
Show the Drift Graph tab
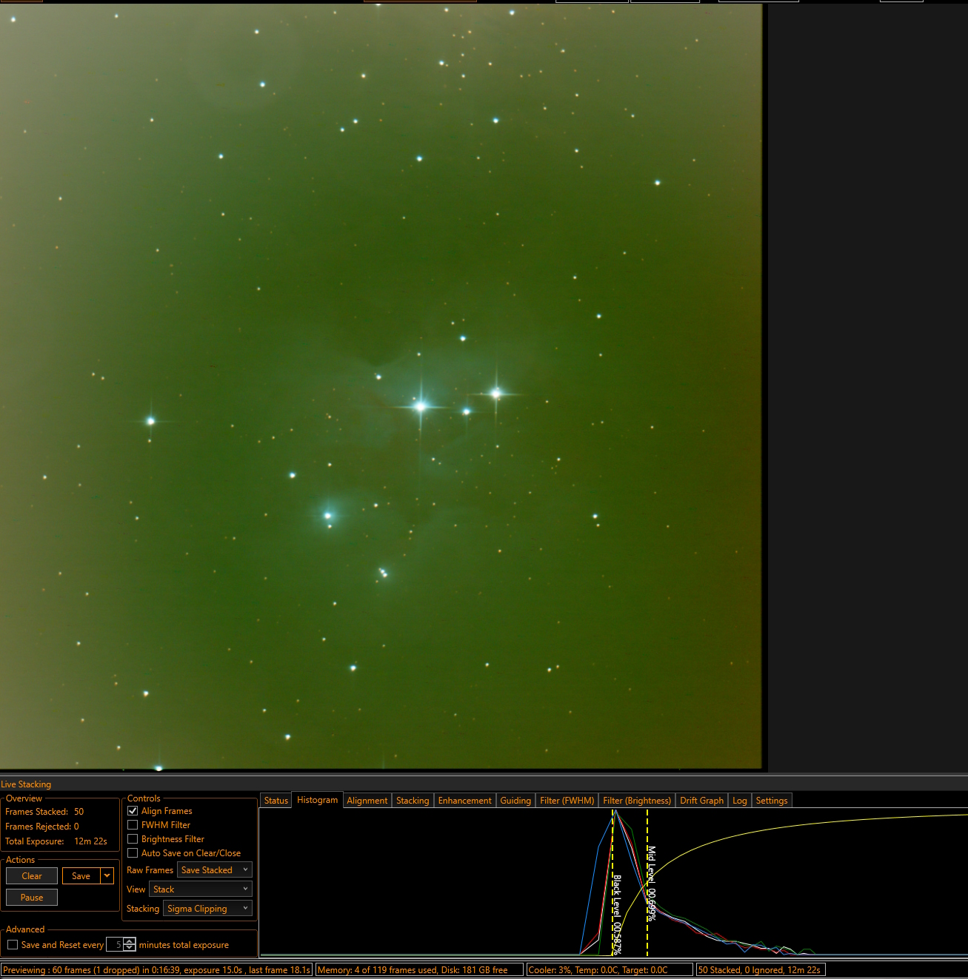tap(702, 801)
